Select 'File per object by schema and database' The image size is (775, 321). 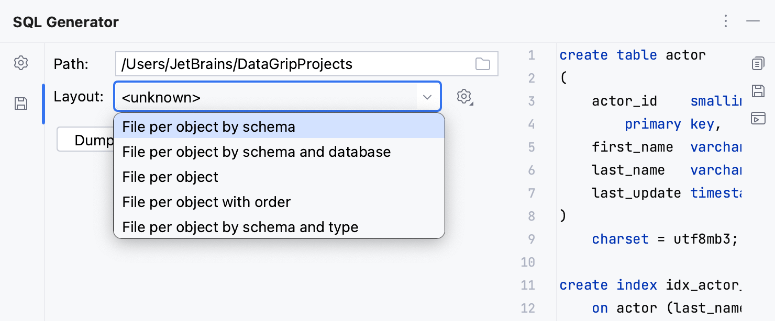[x=256, y=152]
